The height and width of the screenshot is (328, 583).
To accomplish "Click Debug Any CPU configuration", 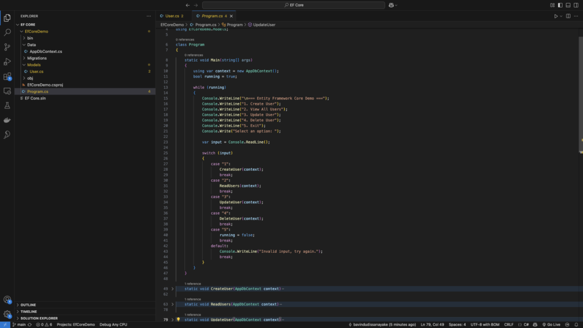I will tap(113, 325).
